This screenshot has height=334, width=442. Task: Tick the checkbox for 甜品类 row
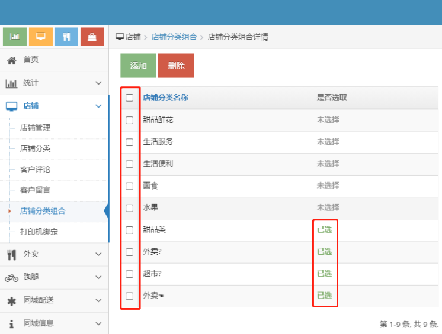coord(130,230)
